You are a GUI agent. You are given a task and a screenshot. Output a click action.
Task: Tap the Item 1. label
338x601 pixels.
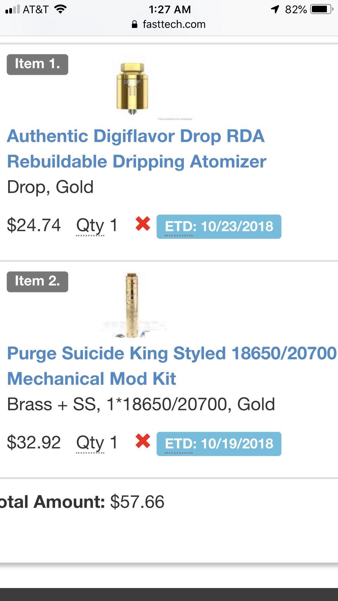[x=37, y=64]
